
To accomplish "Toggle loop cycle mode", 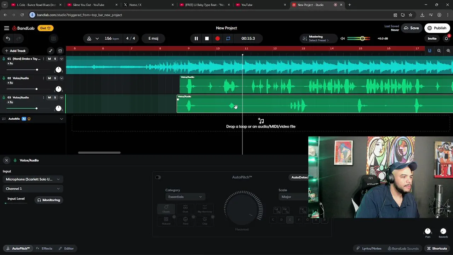I will tap(228, 38).
